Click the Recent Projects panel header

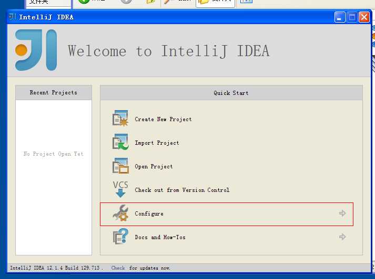pos(54,92)
